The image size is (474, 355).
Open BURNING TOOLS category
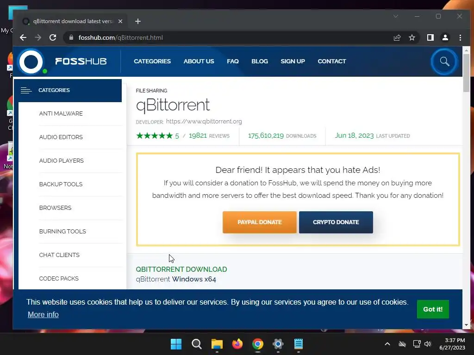click(62, 231)
